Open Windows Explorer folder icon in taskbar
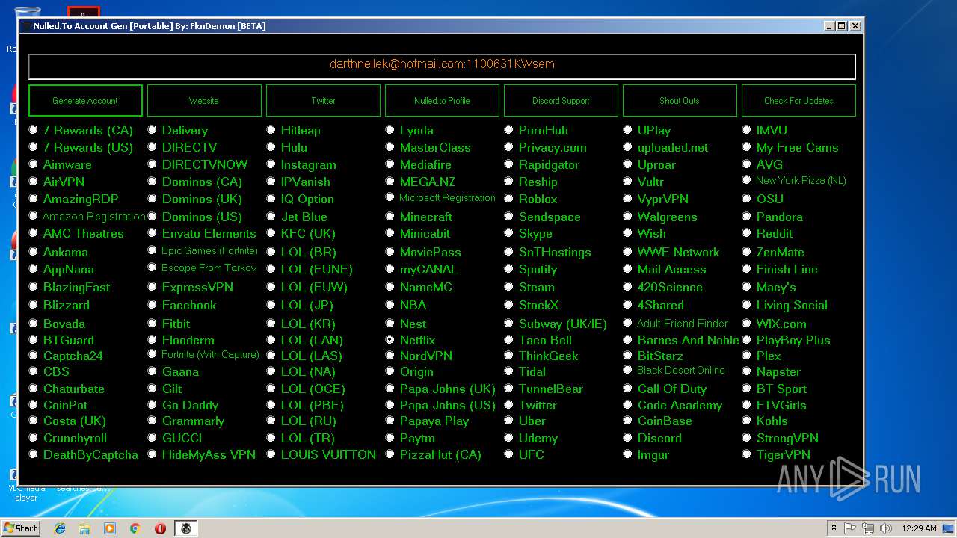Screen dimensions: 957x538 click(84, 528)
